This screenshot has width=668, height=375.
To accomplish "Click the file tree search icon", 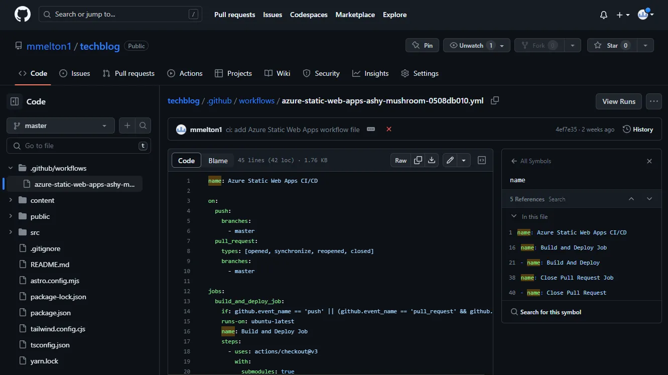I will pyautogui.click(x=143, y=126).
